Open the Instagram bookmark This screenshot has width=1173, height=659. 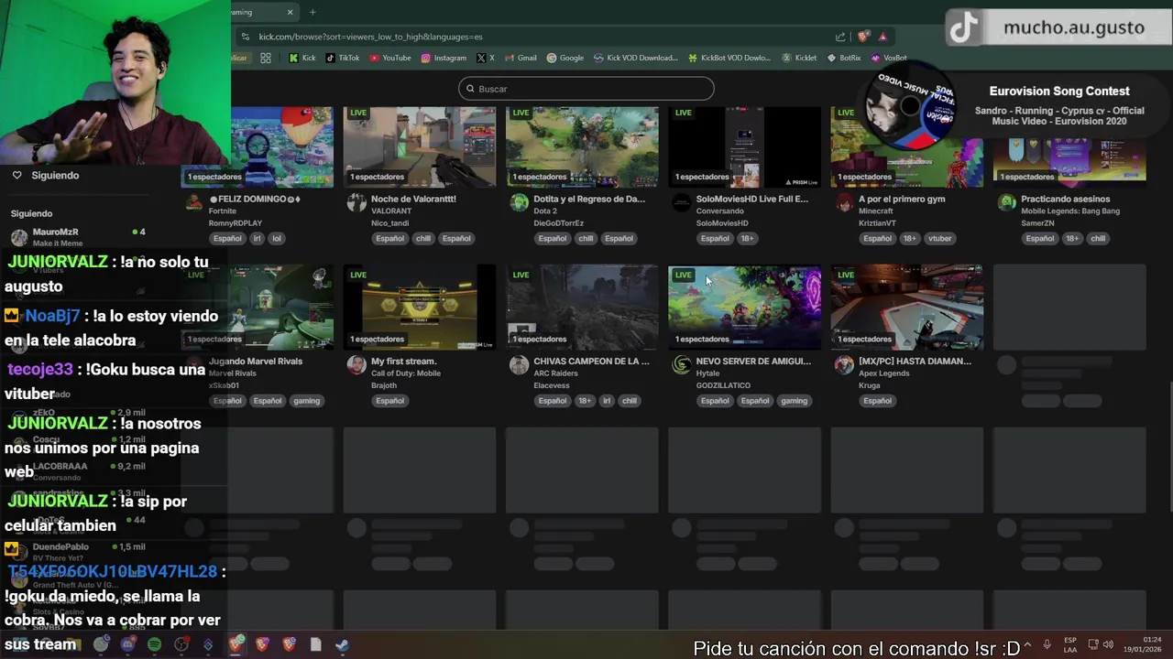click(x=444, y=58)
